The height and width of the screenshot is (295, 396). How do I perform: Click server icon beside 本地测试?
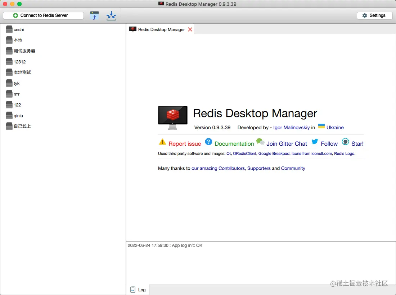(9, 72)
